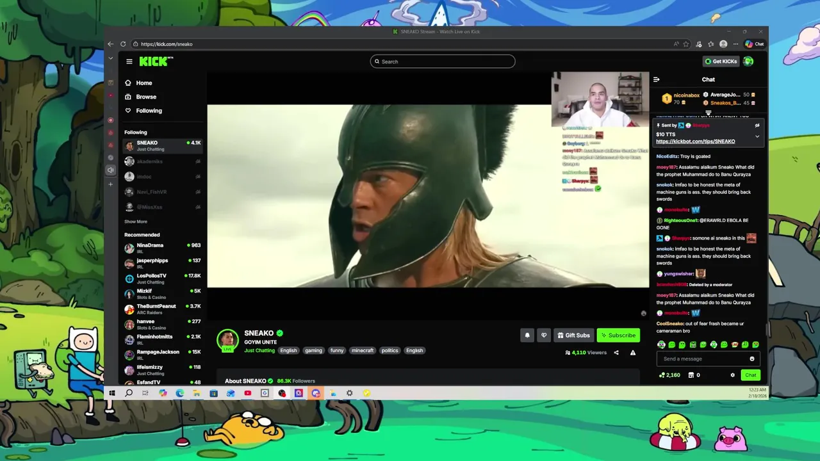Add page to favorites star icon
This screenshot has height=461, width=820.
686,44
